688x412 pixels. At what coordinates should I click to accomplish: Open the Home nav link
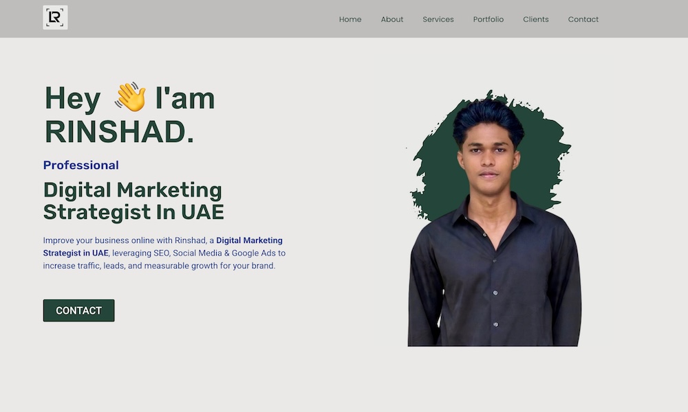350,19
